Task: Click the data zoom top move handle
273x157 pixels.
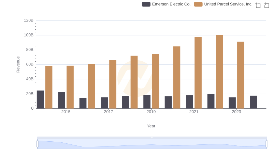Action: click(x=152, y=138)
